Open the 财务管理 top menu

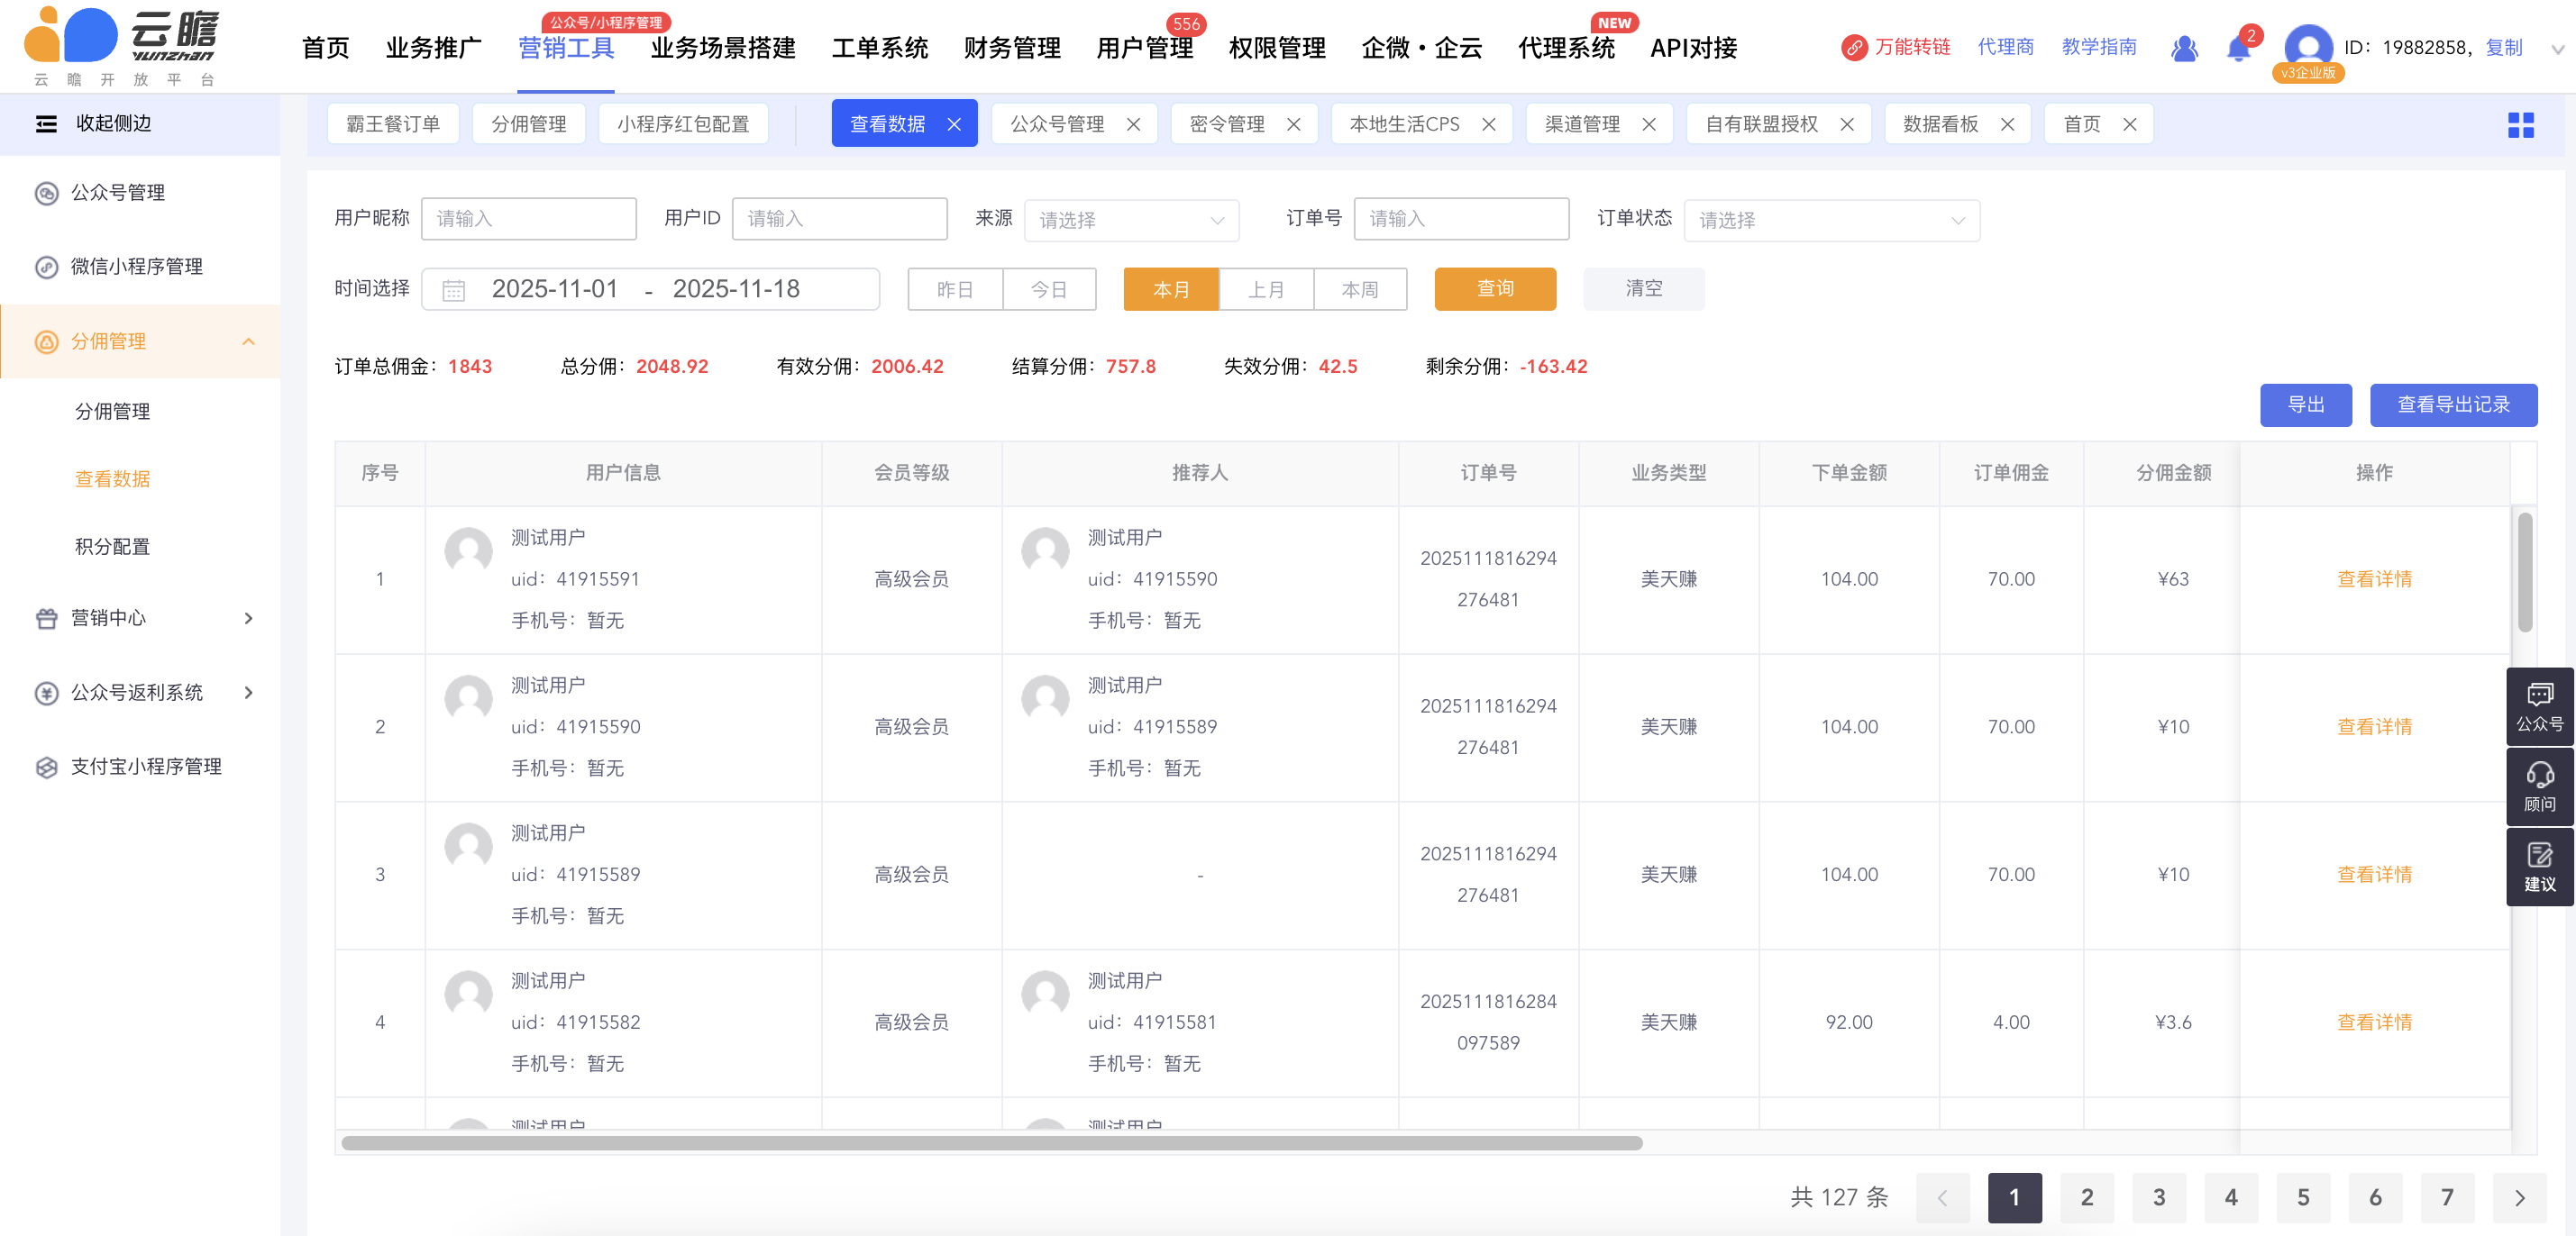[1011, 48]
